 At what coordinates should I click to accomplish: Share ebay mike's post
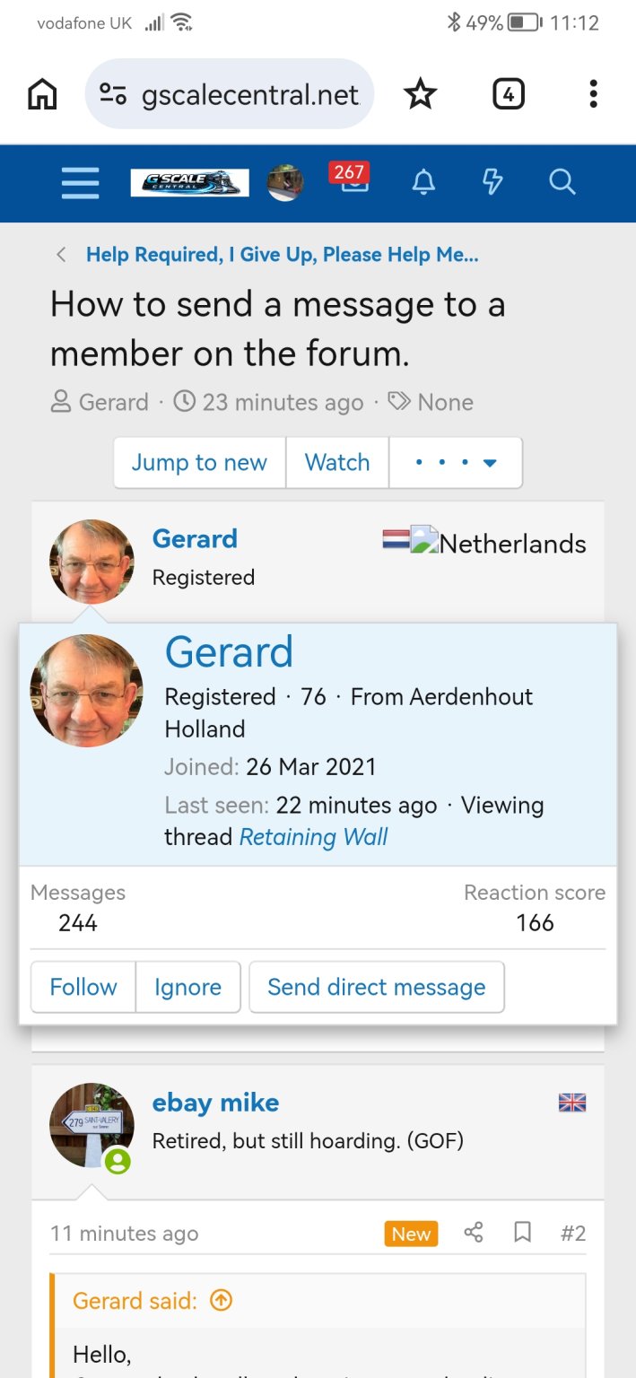[474, 1233]
